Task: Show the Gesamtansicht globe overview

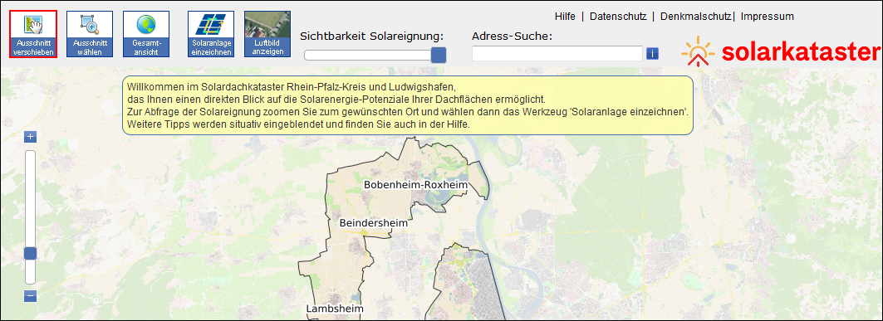Action: tap(146, 34)
